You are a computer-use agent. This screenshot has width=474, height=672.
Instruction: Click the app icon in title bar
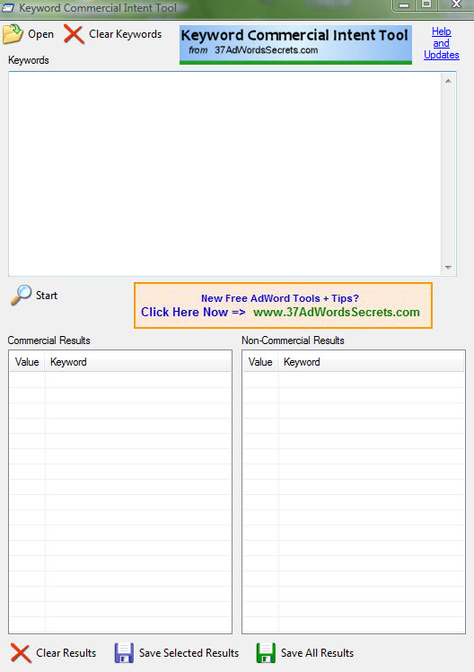click(x=8, y=8)
